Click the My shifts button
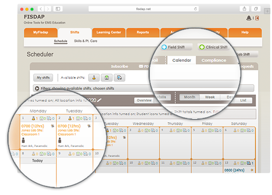The height and width of the screenshot is (195, 272). (43, 78)
